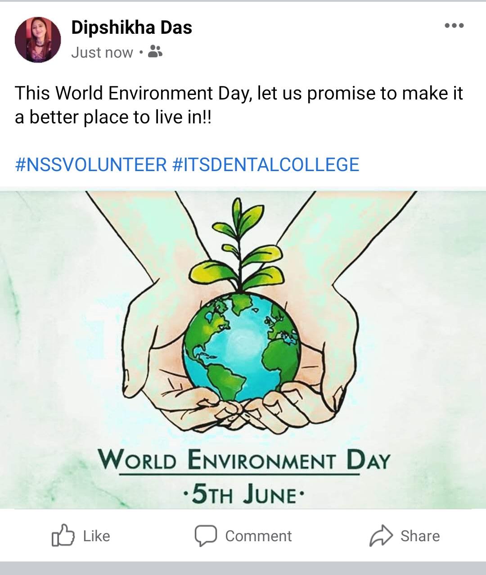Click the friends audience privacy icon
The width and height of the screenshot is (486, 575).
click(155, 52)
